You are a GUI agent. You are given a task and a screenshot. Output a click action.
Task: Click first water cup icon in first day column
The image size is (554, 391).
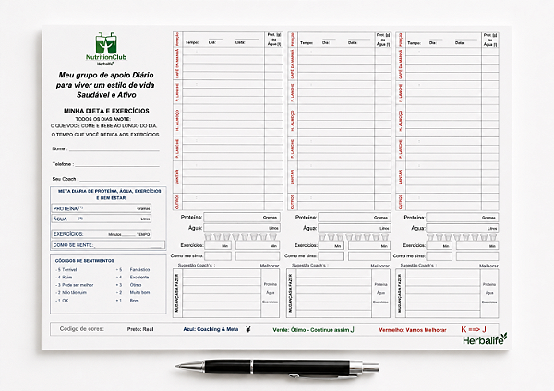click(208, 237)
